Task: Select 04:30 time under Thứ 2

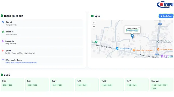Action: point(5,85)
